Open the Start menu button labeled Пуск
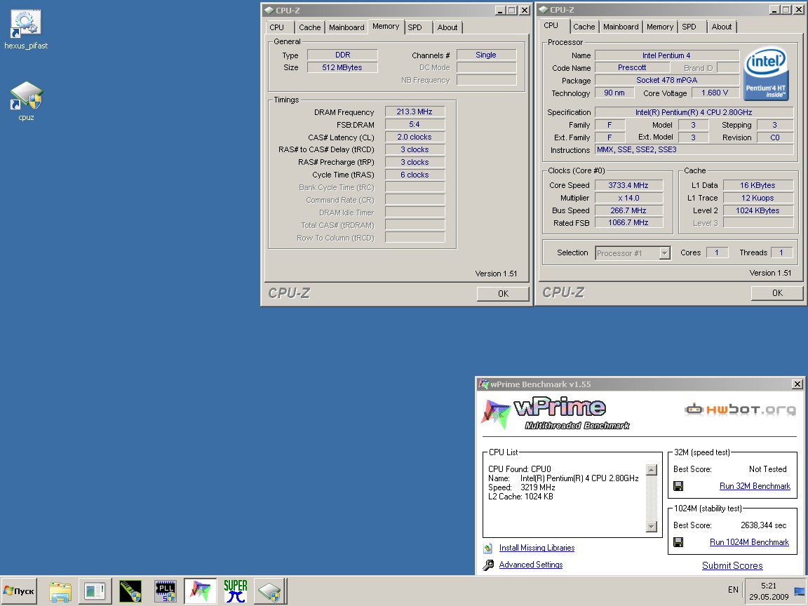808x606 pixels. pos(18,591)
